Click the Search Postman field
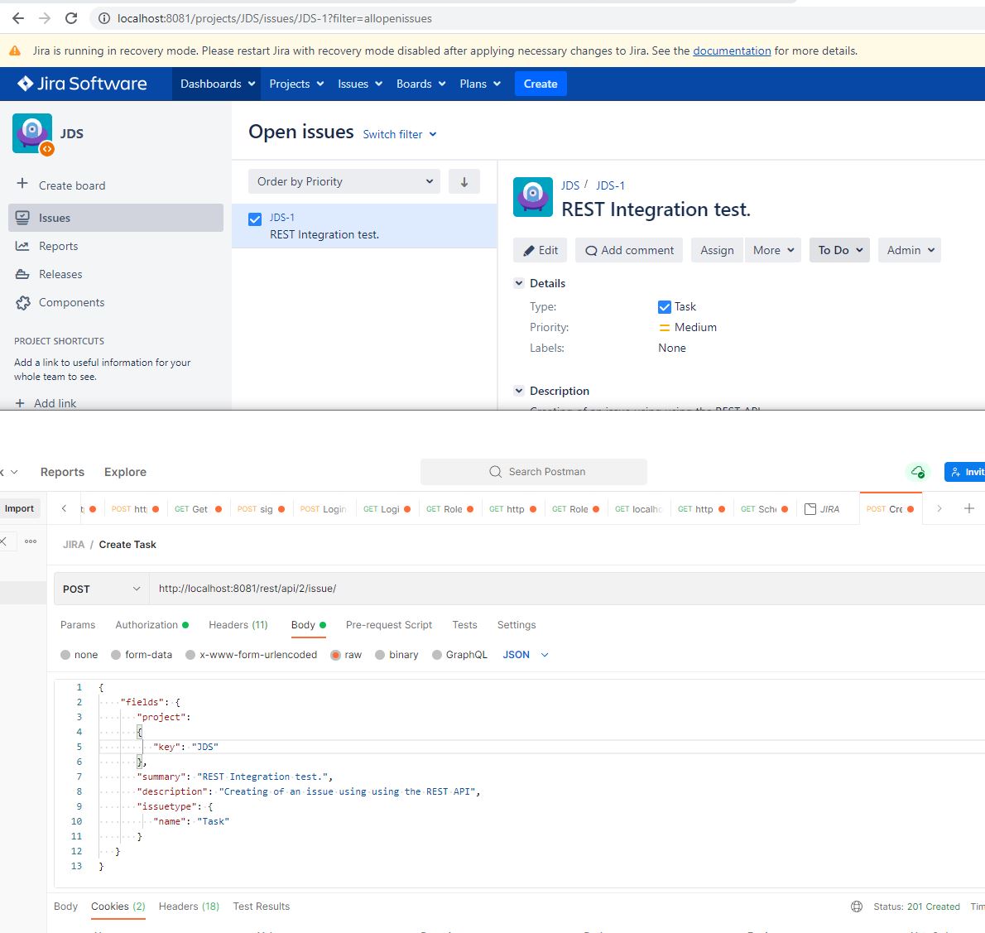This screenshot has height=933, width=985. (x=533, y=471)
